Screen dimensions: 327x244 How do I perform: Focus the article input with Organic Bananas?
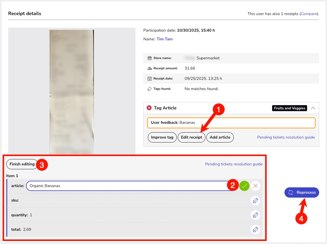coord(127,186)
